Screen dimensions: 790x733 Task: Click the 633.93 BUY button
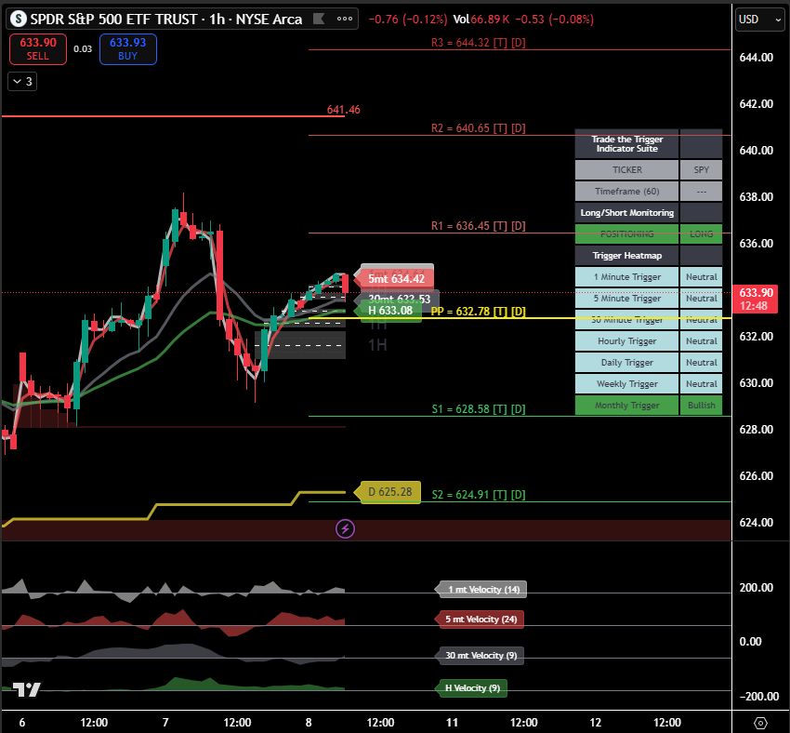pyautogui.click(x=128, y=49)
